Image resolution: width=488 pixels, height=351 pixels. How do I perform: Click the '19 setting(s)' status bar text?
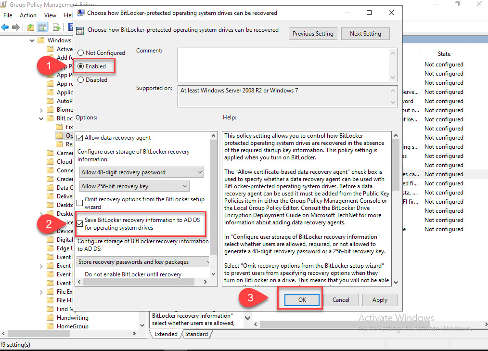(15, 345)
